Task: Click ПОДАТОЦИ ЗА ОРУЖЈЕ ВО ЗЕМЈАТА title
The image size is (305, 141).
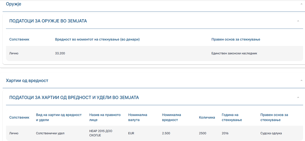Action: click(48, 21)
